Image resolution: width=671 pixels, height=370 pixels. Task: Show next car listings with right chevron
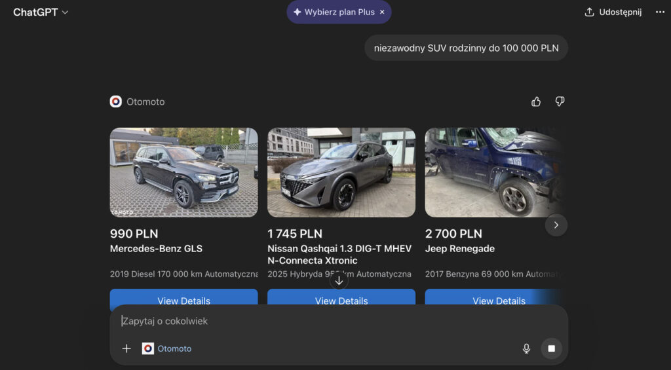click(556, 225)
